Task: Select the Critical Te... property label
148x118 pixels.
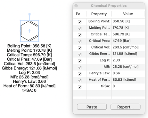Action: click(100, 34)
